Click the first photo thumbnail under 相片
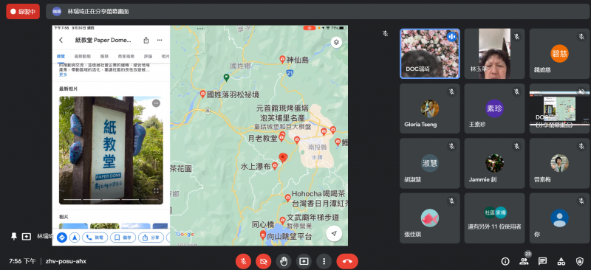This screenshot has width=591, height=270. [x=73, y=226]
